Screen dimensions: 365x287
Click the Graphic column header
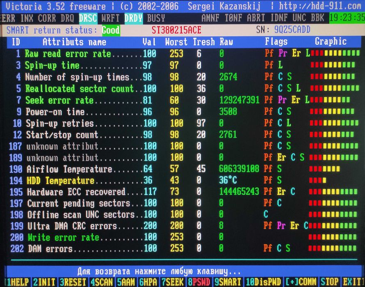[331, 41]
